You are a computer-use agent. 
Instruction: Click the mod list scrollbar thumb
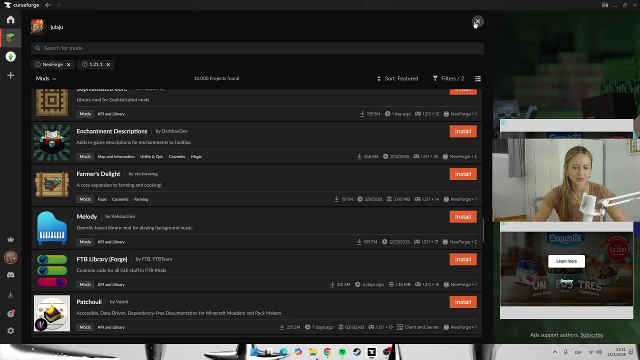coord(483,229)
